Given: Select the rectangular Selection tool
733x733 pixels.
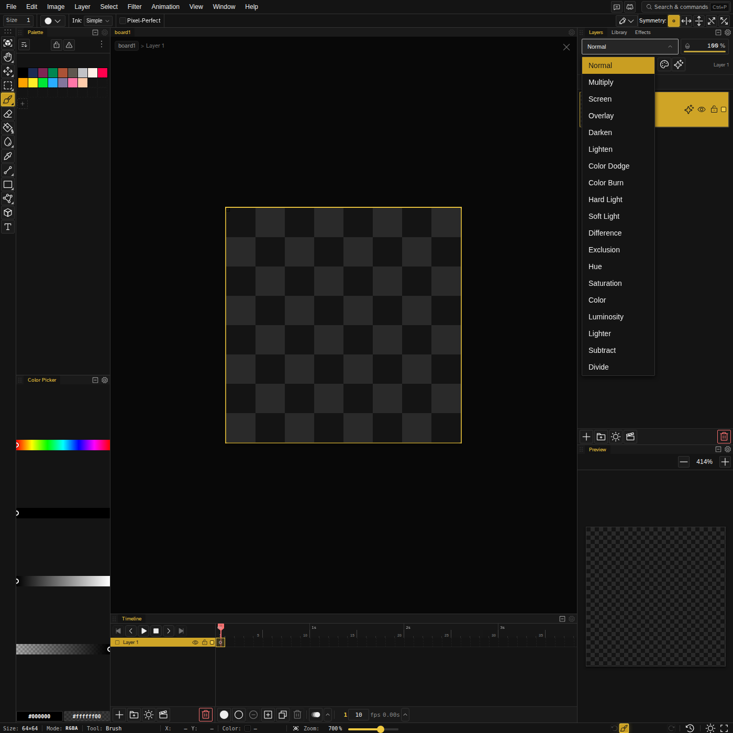Looking at the screenshot, I should tap(8, 85).
